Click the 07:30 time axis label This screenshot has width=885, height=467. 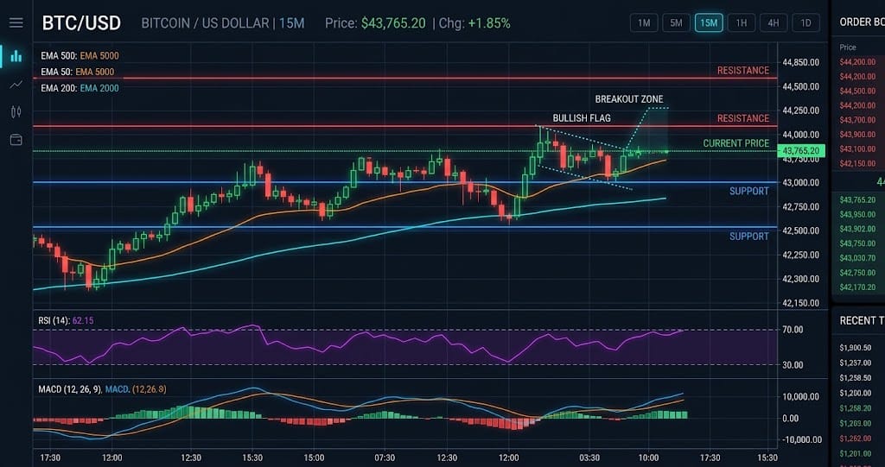point(385,458)
